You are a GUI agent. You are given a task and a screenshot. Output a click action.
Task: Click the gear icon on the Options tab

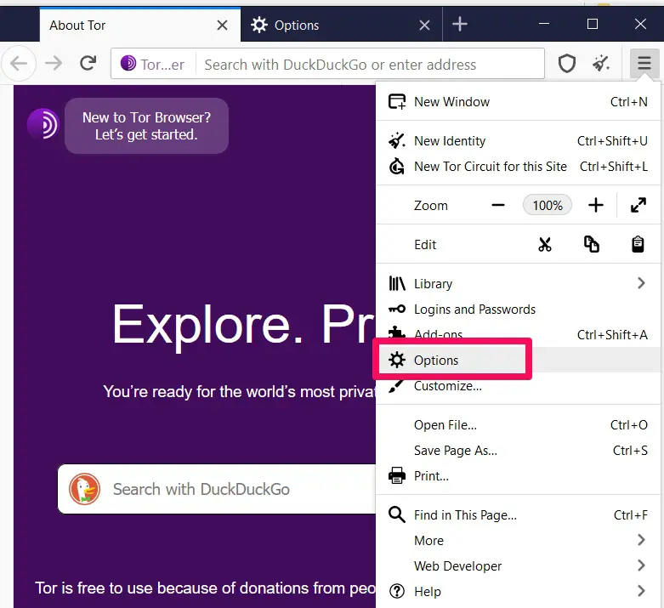[x=259, y=25]
